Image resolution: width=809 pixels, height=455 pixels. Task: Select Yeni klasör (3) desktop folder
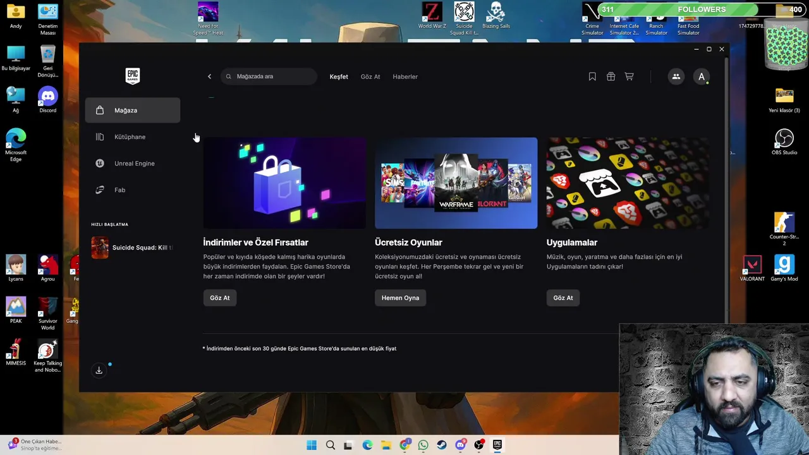[x=784, y=100]
